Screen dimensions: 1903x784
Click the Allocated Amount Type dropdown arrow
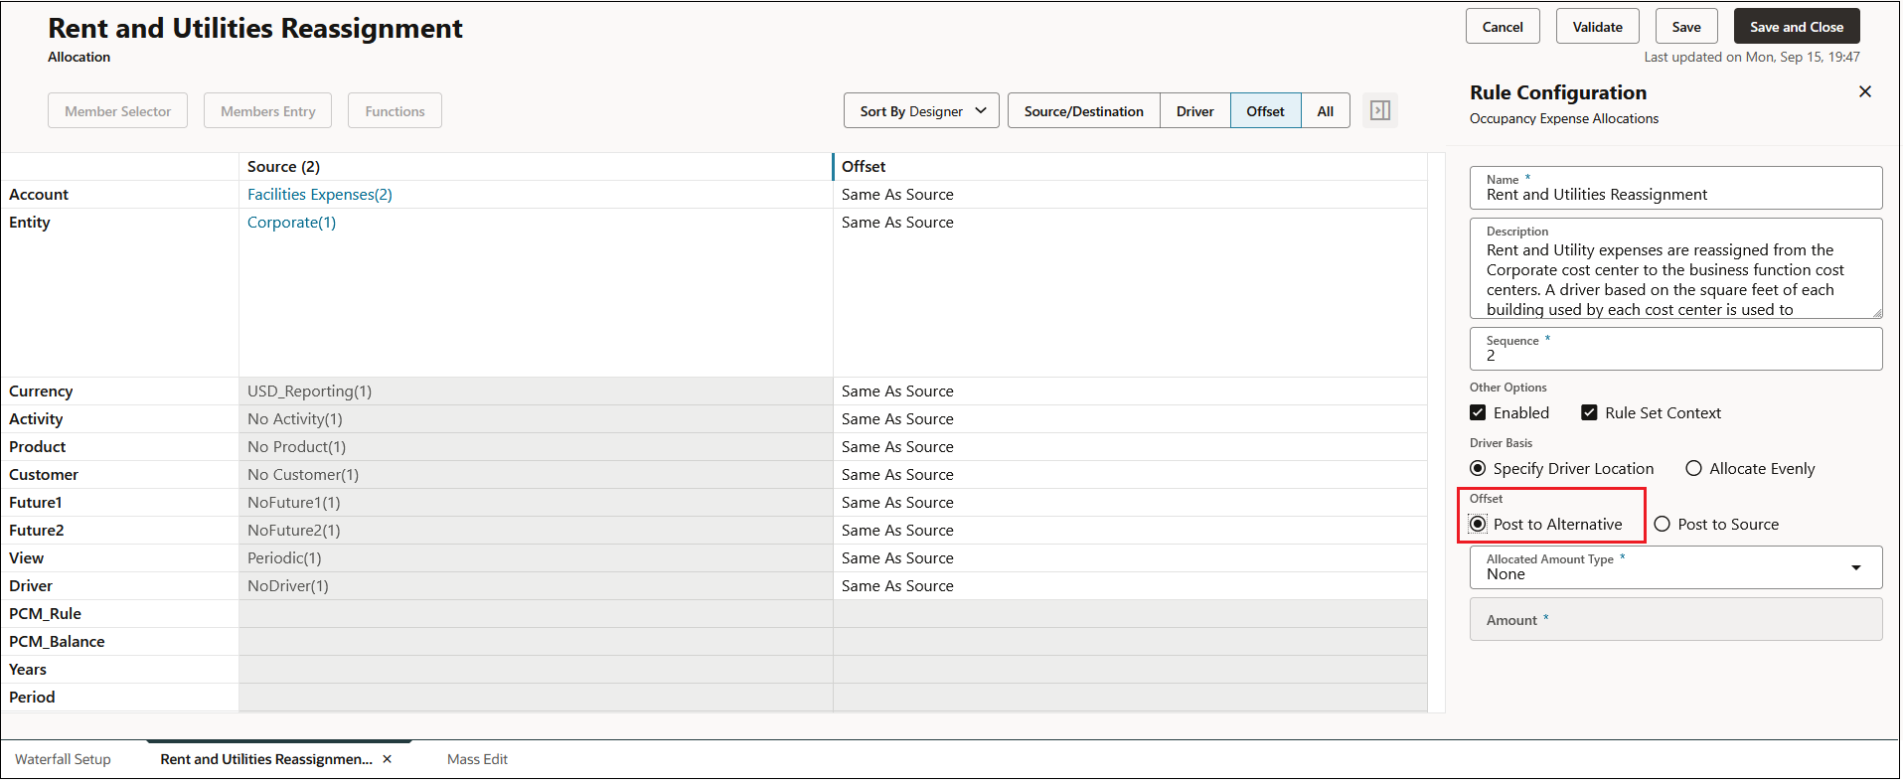pyautogui.click(x=1856, y=567)
